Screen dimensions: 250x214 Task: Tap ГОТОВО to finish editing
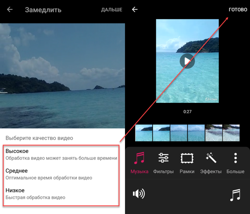(238, 10)
